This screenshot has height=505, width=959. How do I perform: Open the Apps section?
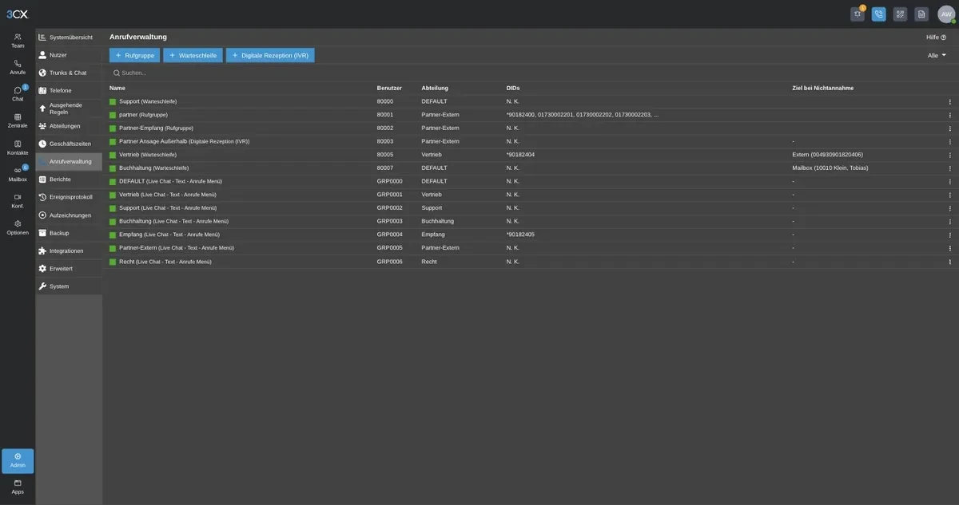pyautogui.click(x=18, y=487)
